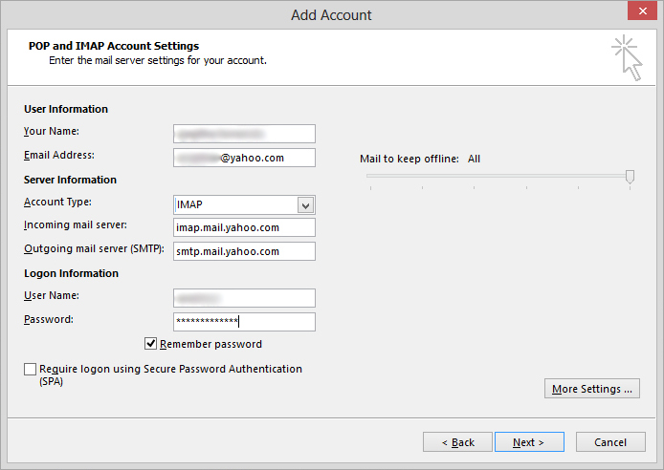Screen dimensions: 664x470
Task: Uncheck the Remember password checkbox
Action: click(151, 344)
